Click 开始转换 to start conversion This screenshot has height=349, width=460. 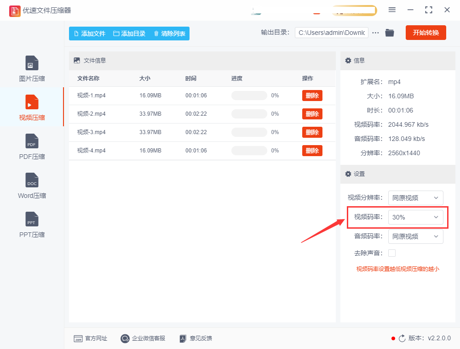point(425,33)
